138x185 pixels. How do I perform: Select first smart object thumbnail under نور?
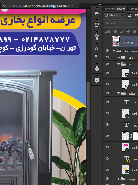pyautogui.click(x=125, y=73)
